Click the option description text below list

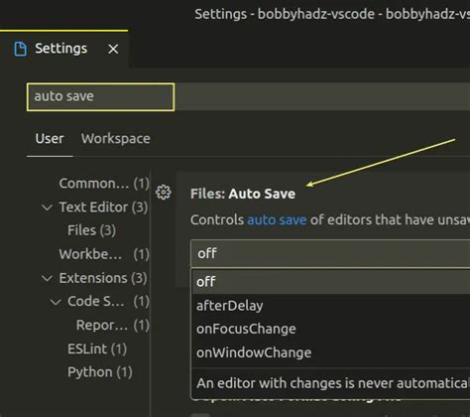333,383
